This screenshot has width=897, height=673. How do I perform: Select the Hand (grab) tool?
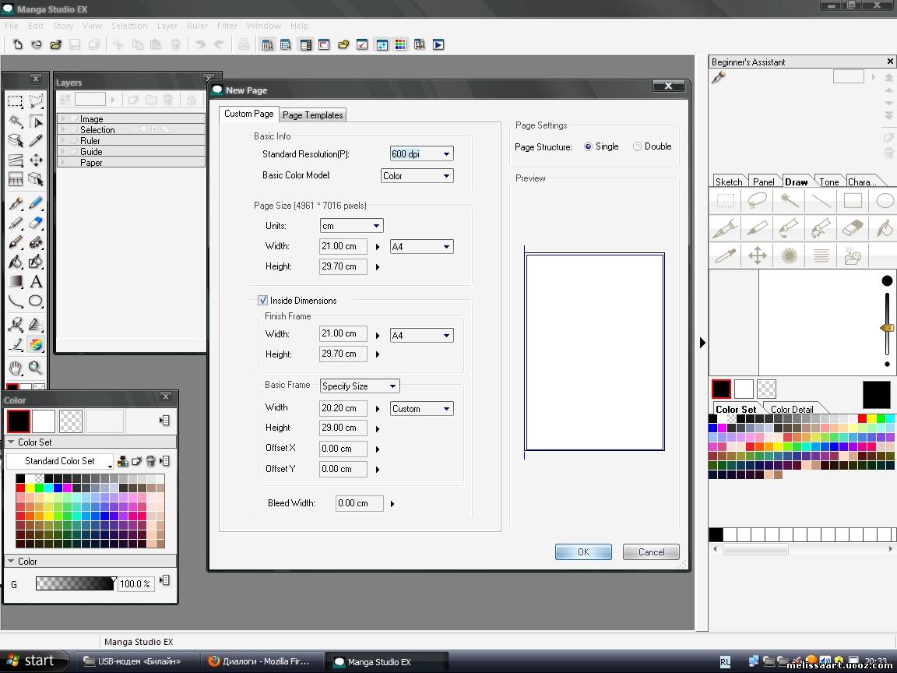[x=15, y=368]
